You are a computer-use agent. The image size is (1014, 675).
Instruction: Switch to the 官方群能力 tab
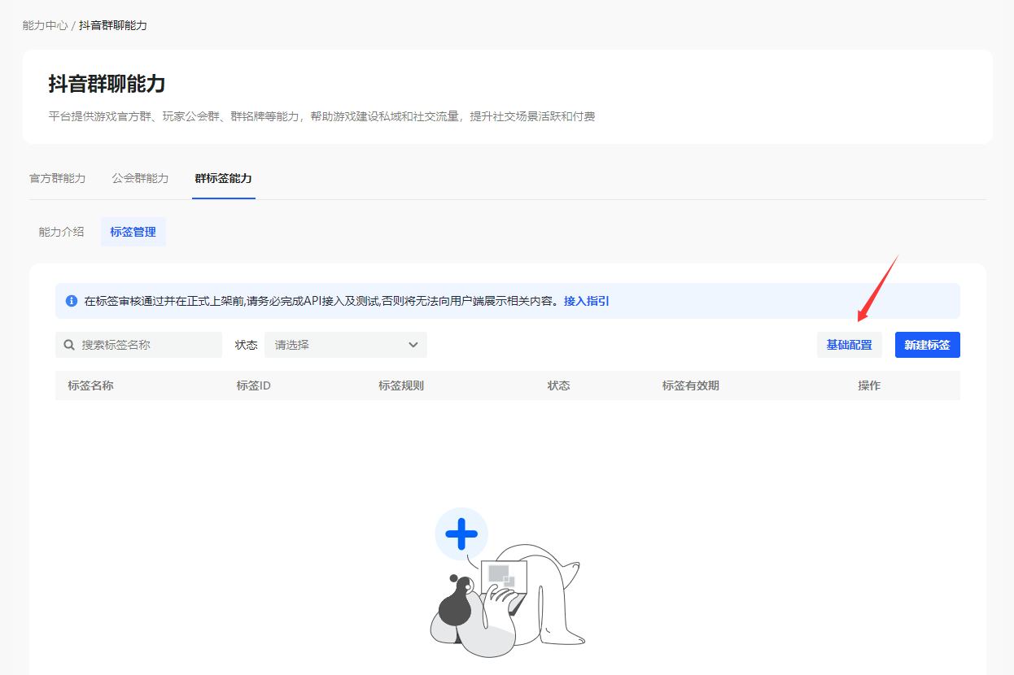tap(57, 178)
